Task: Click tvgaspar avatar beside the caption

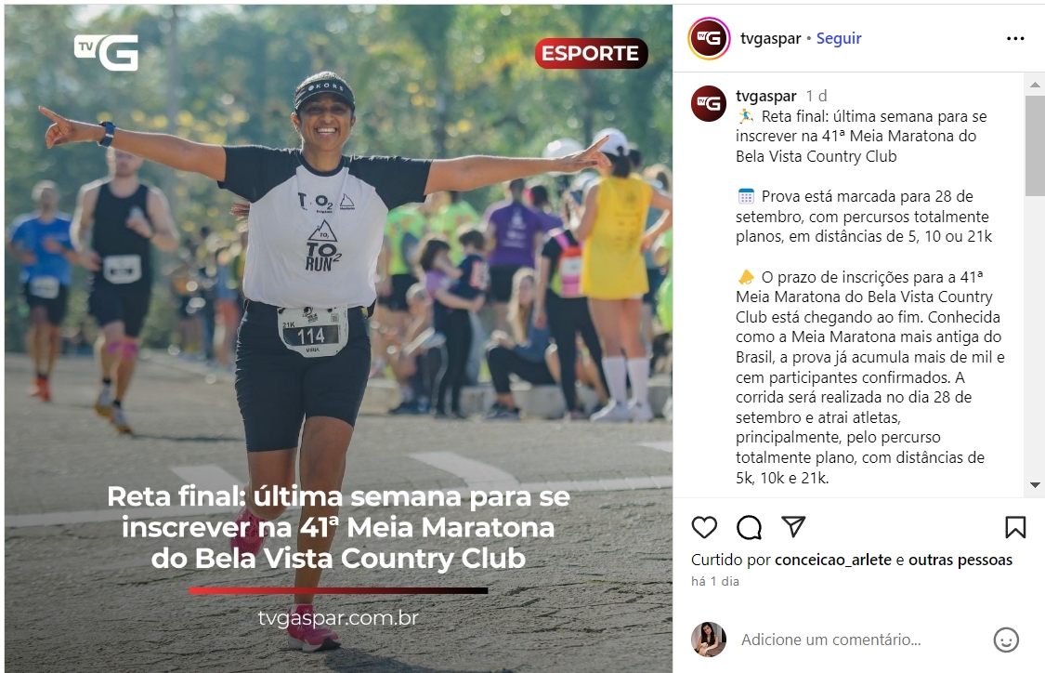Action: [709, 103]
